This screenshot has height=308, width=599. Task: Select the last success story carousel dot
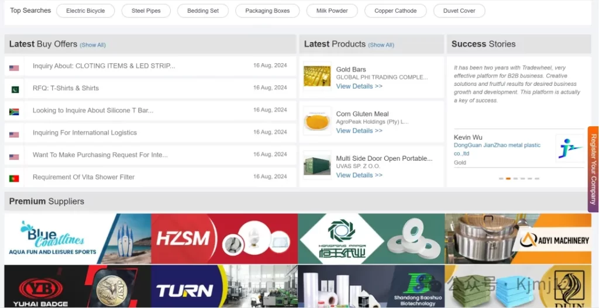(537, 178)
